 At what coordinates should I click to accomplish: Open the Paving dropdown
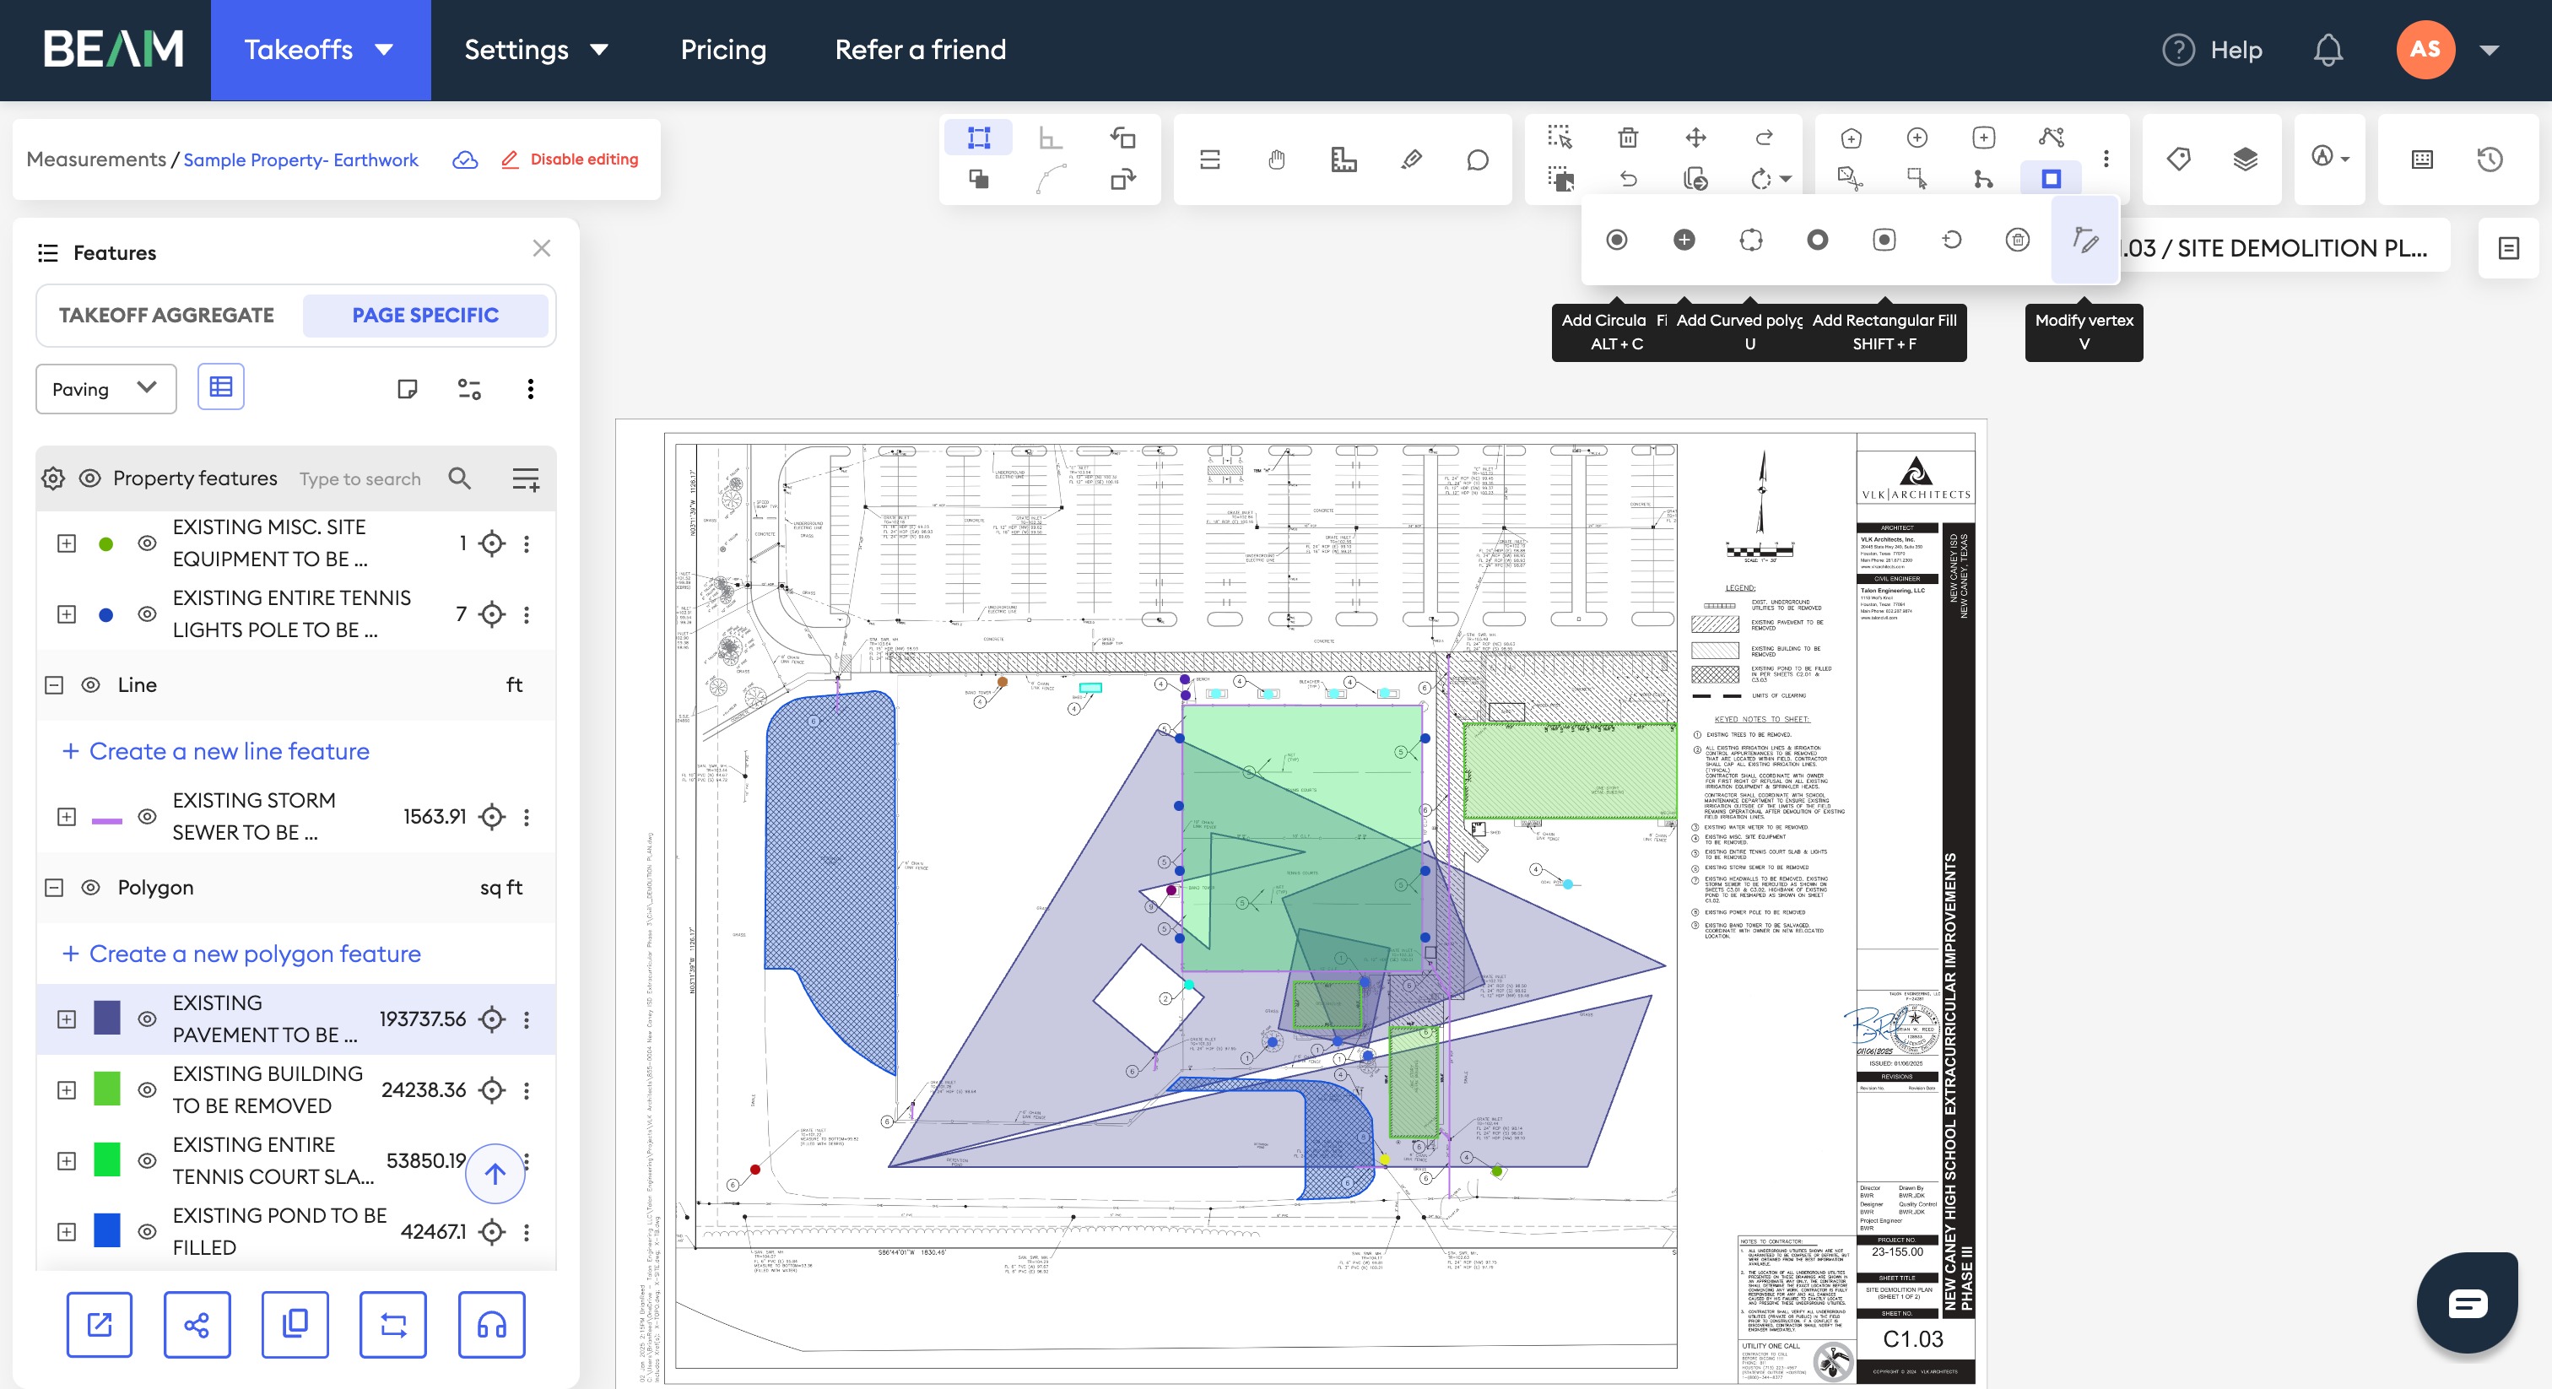click(105, 388)
